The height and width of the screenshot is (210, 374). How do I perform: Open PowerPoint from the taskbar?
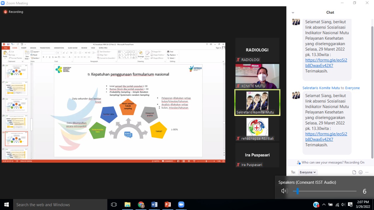[x=168, y=204]
